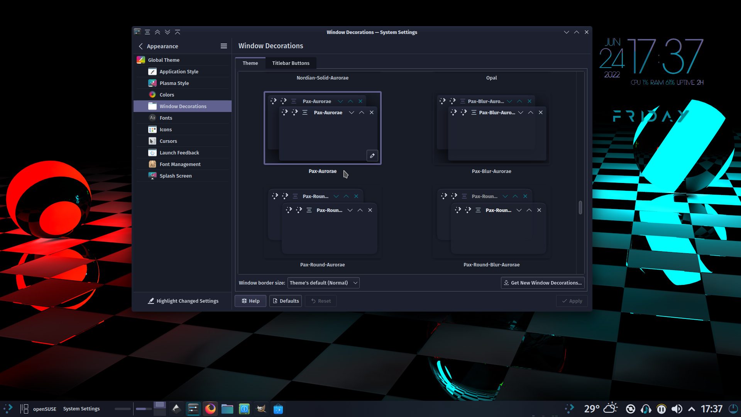Open the hamburger menu beside Appearance
This screenshot has height=417, width=741.
click(223, 46)
